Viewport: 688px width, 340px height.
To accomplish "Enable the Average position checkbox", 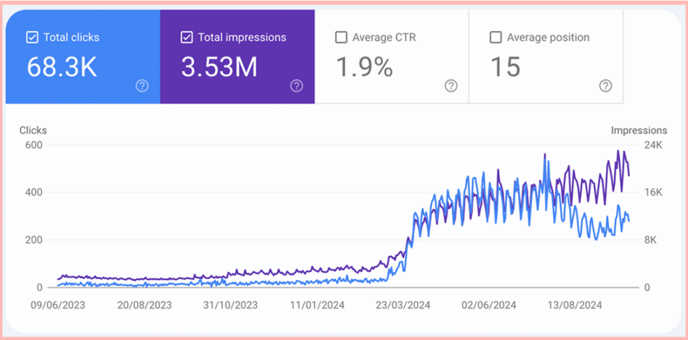I will [496, 38].
